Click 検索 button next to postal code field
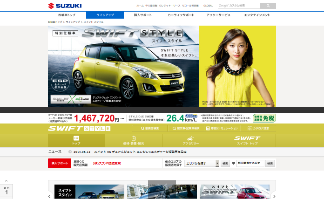 click(x=270, y=163)
